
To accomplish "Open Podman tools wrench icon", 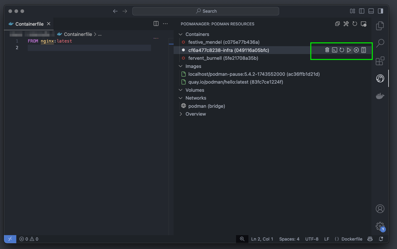I will pos(346,24).
